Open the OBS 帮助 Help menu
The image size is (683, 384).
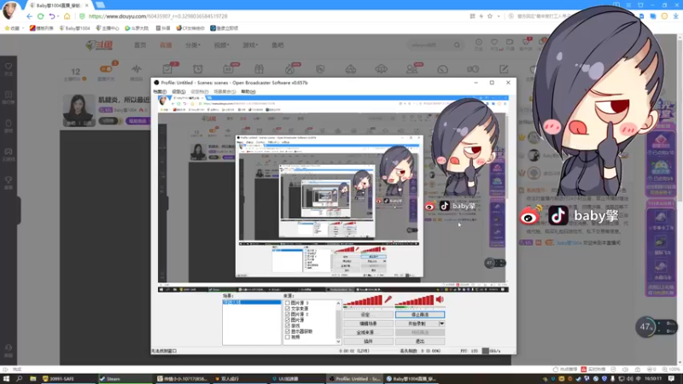tap(248, 92)
